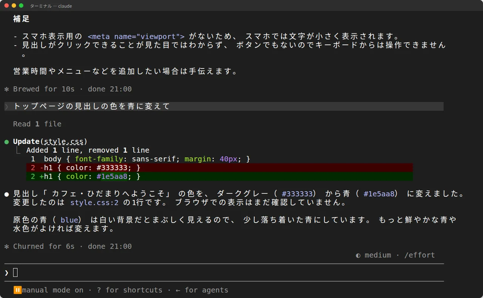Click "Brewed for 10s · done 21:00" status

tap(72, 89)
